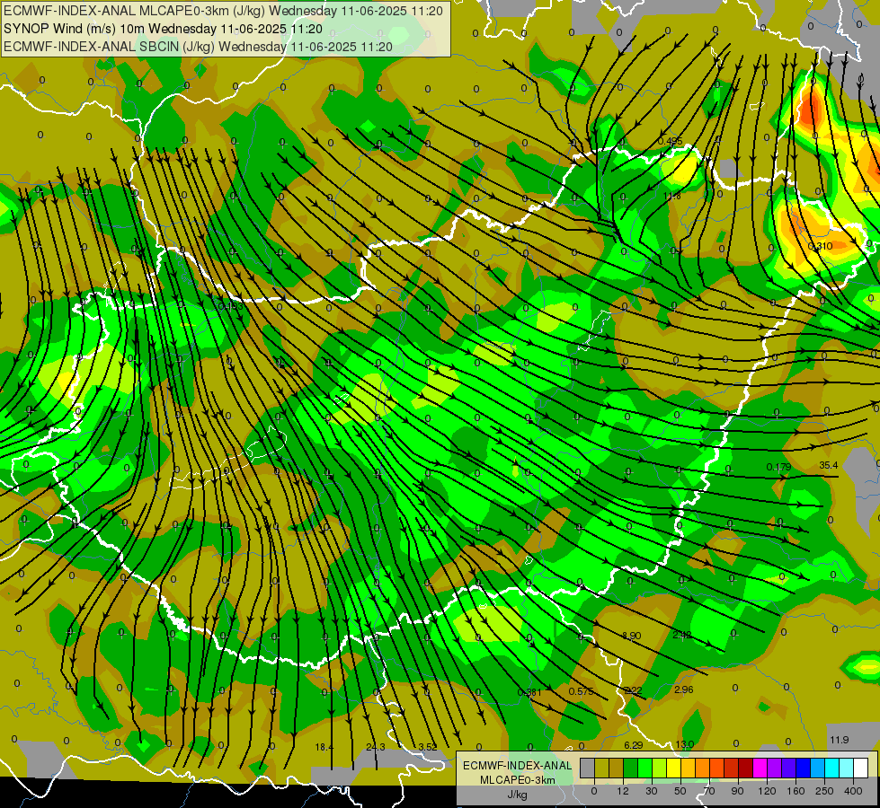
Task: Pick the pure yellow legend swatch
Action: click(674, 768)
